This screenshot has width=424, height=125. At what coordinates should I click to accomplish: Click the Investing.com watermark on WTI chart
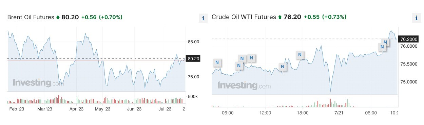point(244,85)
